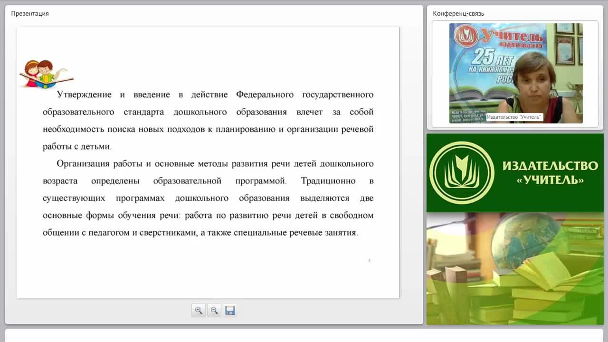
Task: Click the globe and books picture
Action: pos(515,268)
